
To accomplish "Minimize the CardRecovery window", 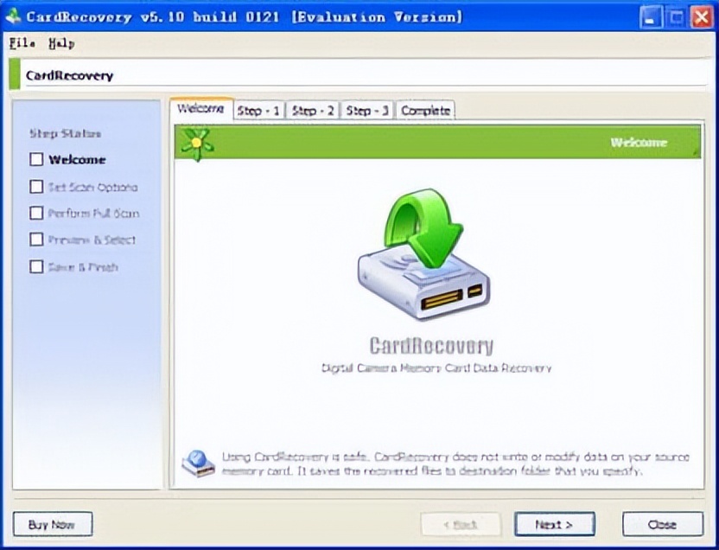I will [x=650, y=17].
